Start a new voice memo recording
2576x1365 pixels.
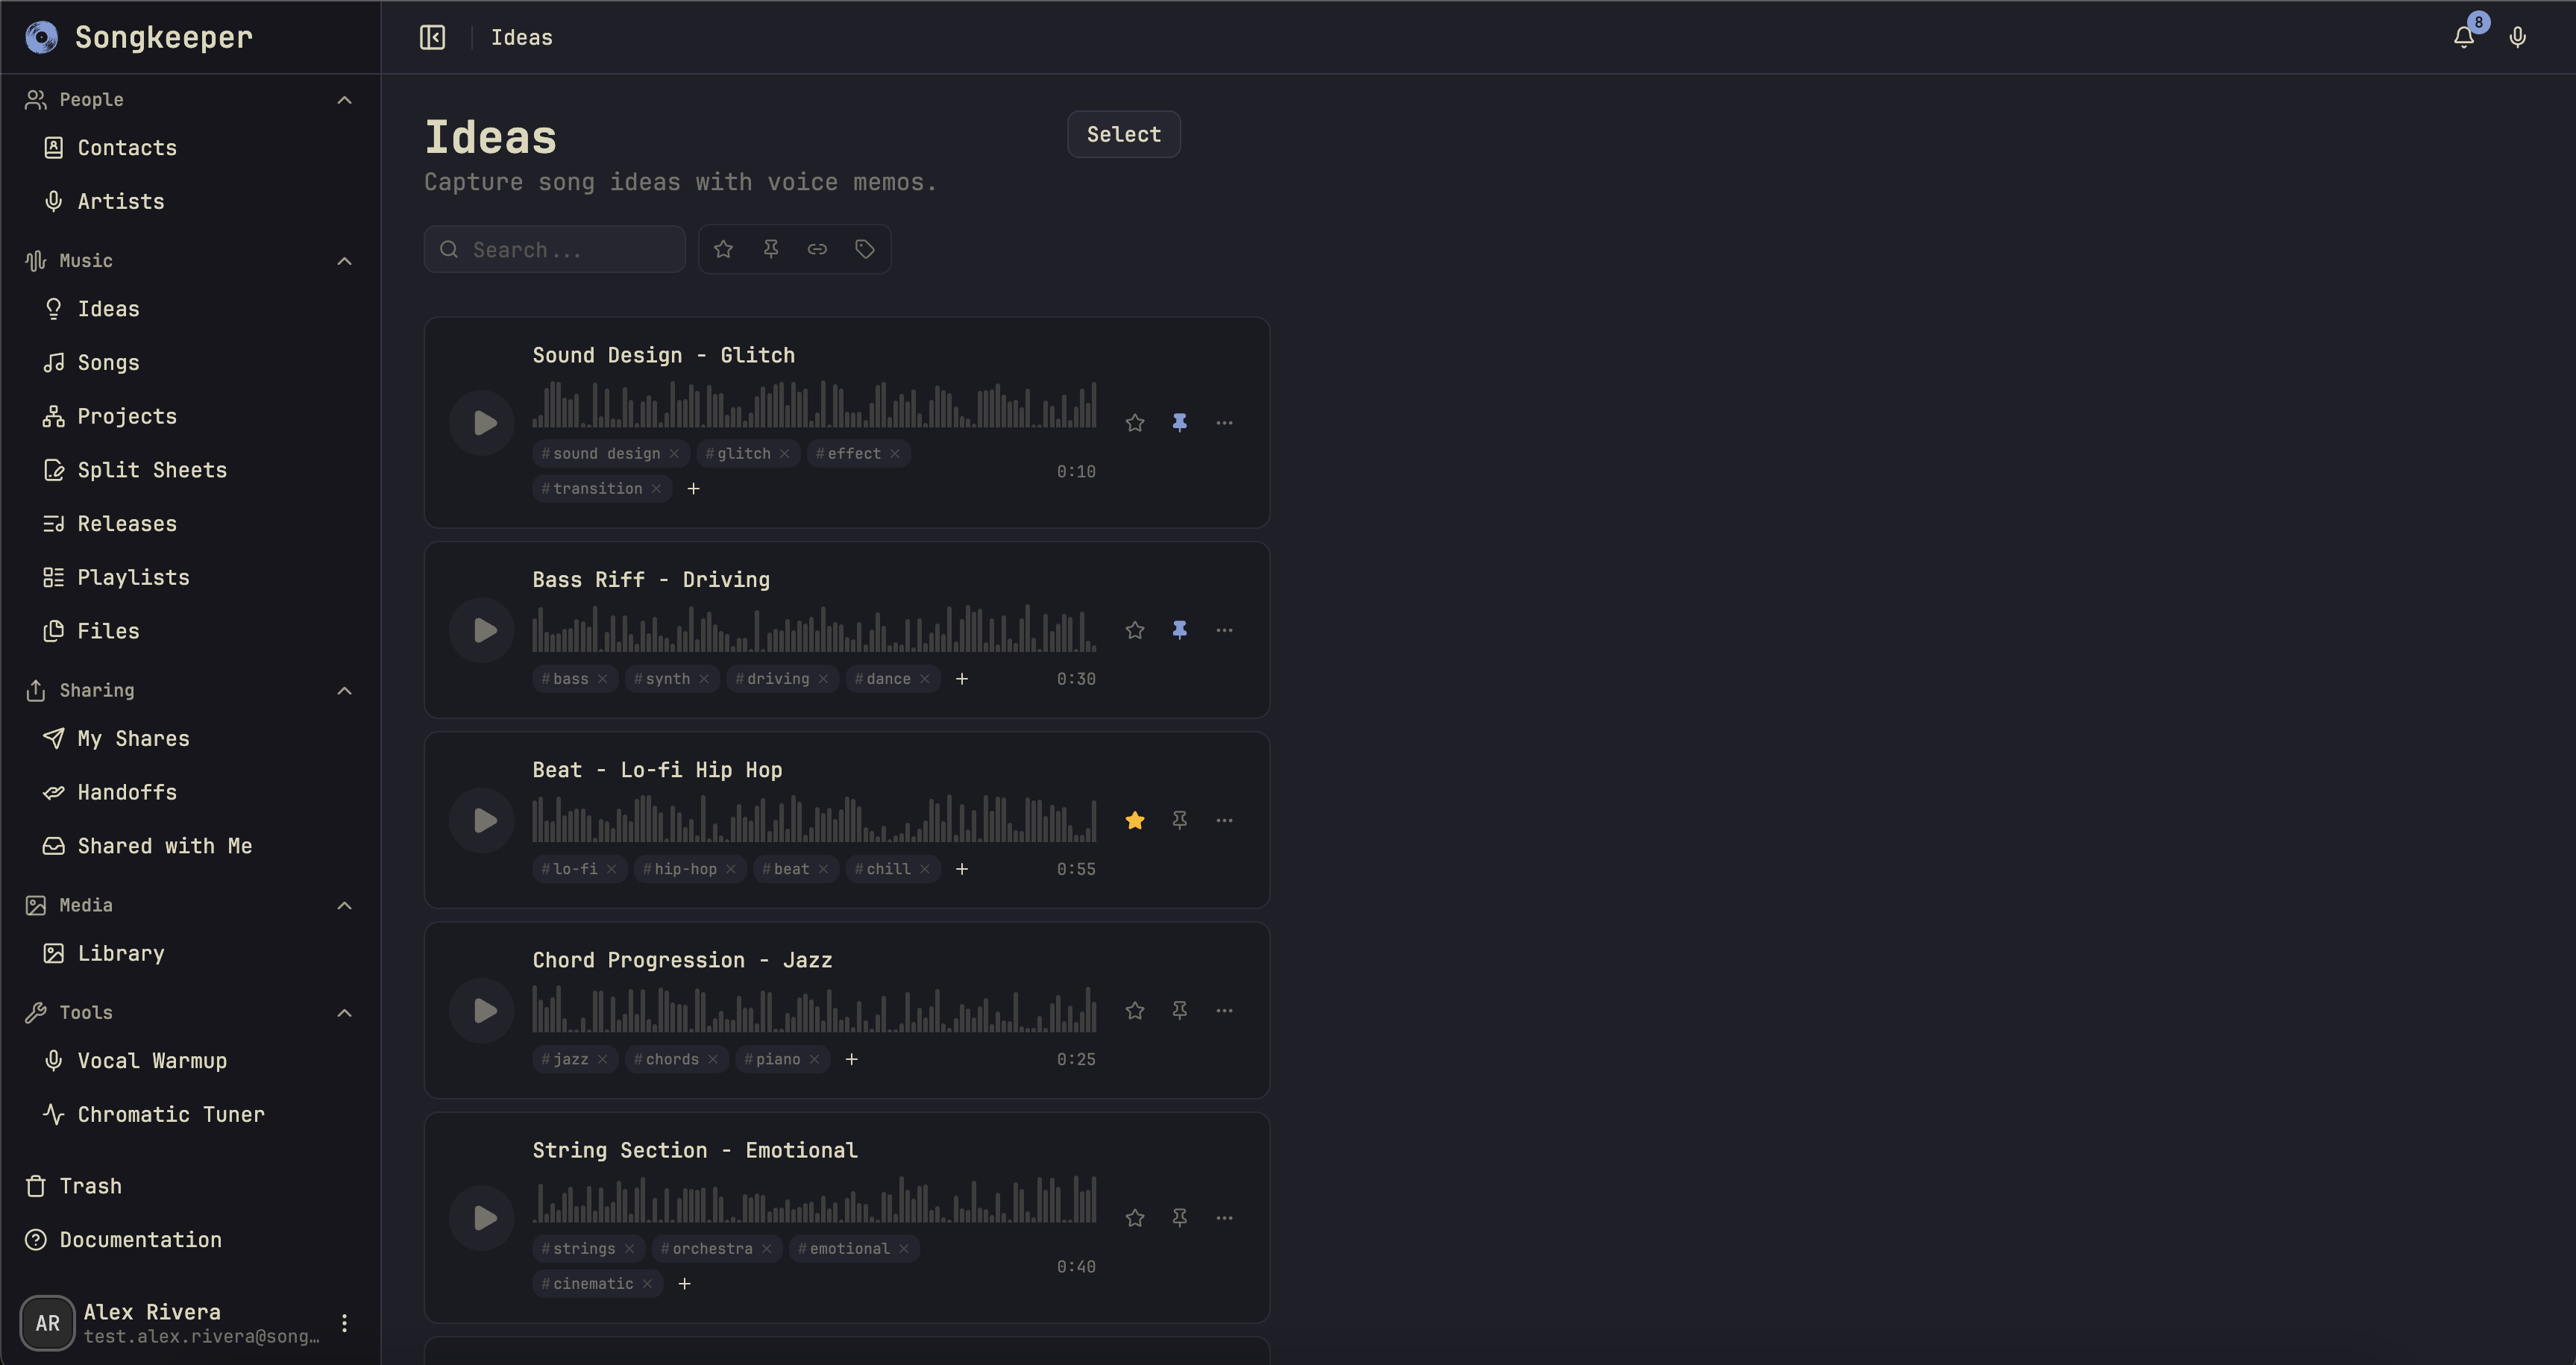pyautogui.click(x=2517, y=37)
